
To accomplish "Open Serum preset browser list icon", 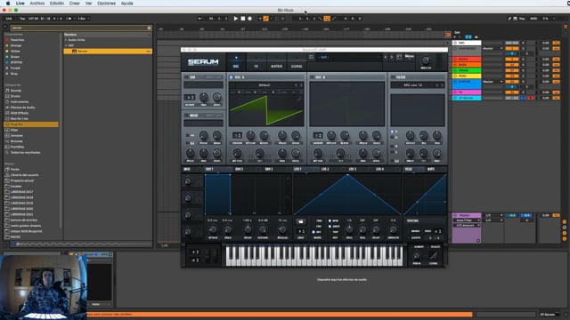I will [311, 57].
